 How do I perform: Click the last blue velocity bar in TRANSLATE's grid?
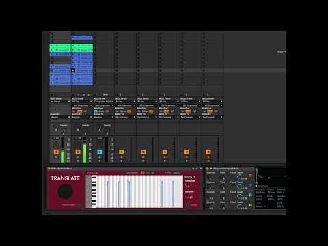click(x=173, y=194)
